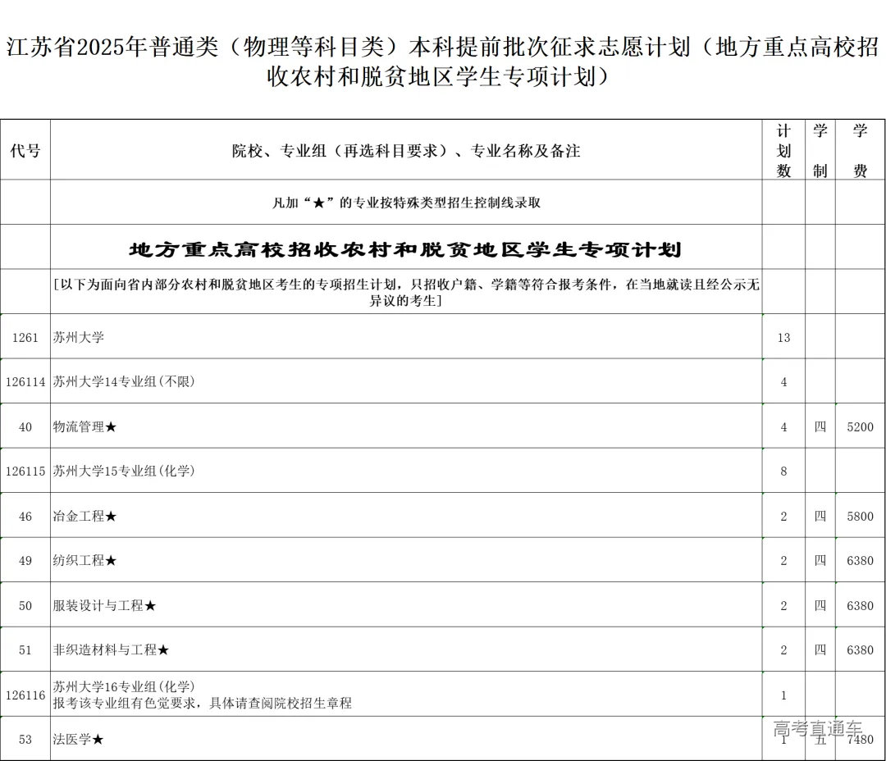Viewport: 886px width, 761px height.
Task: Click the 院校、专业组 column header
Action: [x=404, y=150]
